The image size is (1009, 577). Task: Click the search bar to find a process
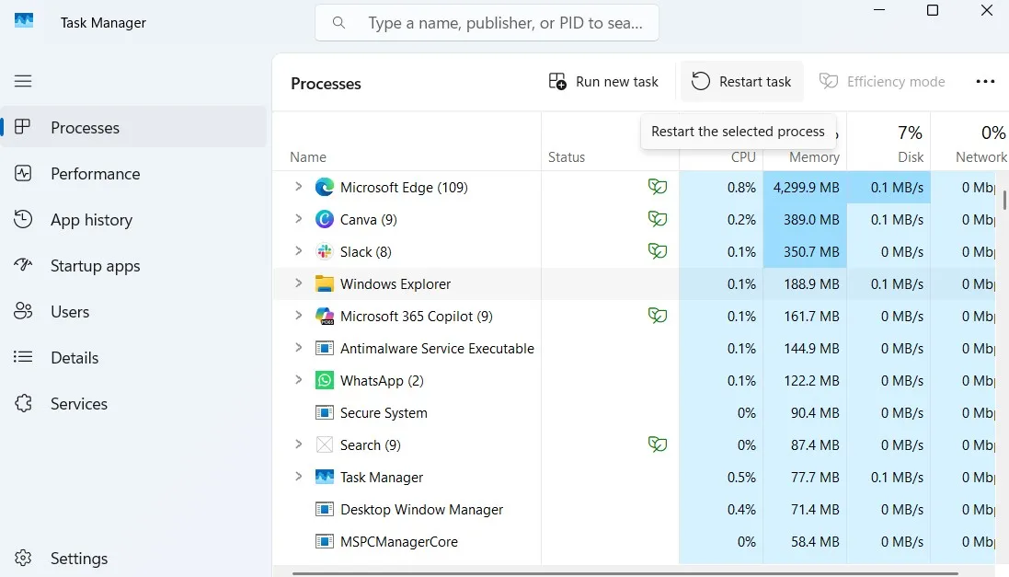click(487, 22)
